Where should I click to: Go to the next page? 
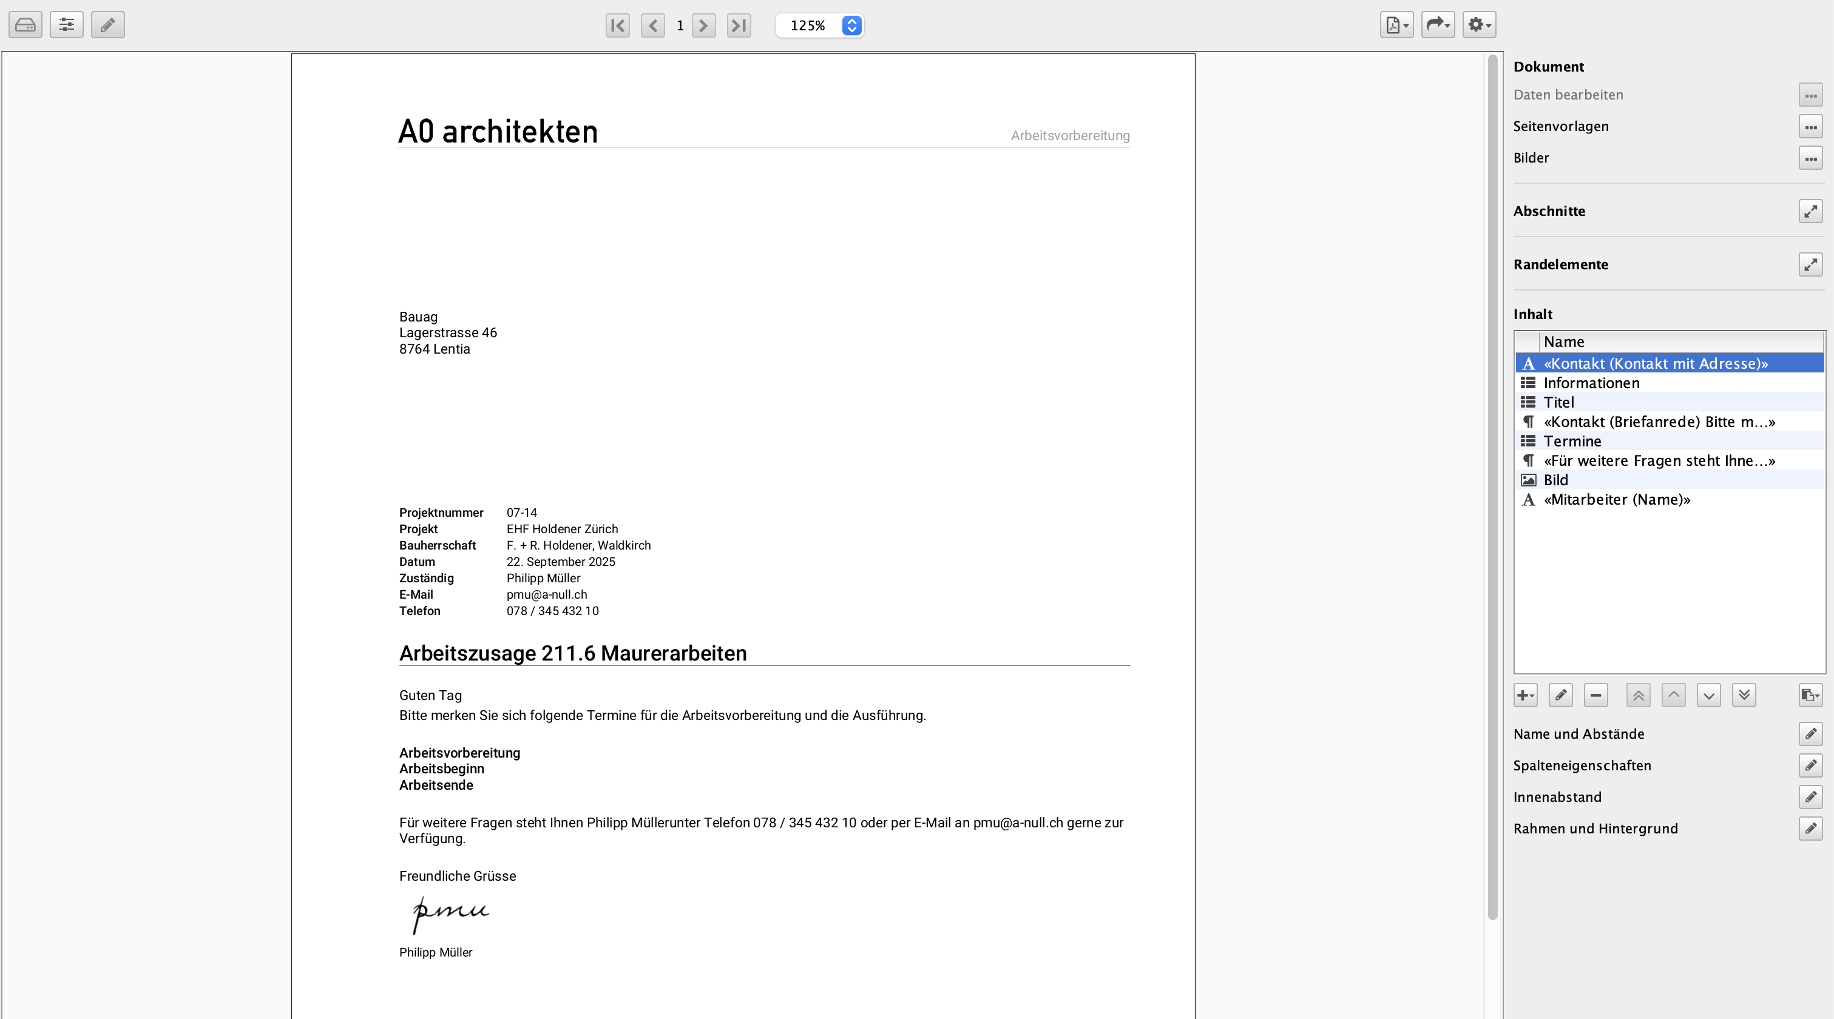pos(703,25)
